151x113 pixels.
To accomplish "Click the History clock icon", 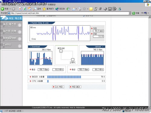I will click(x=68, y=9).
